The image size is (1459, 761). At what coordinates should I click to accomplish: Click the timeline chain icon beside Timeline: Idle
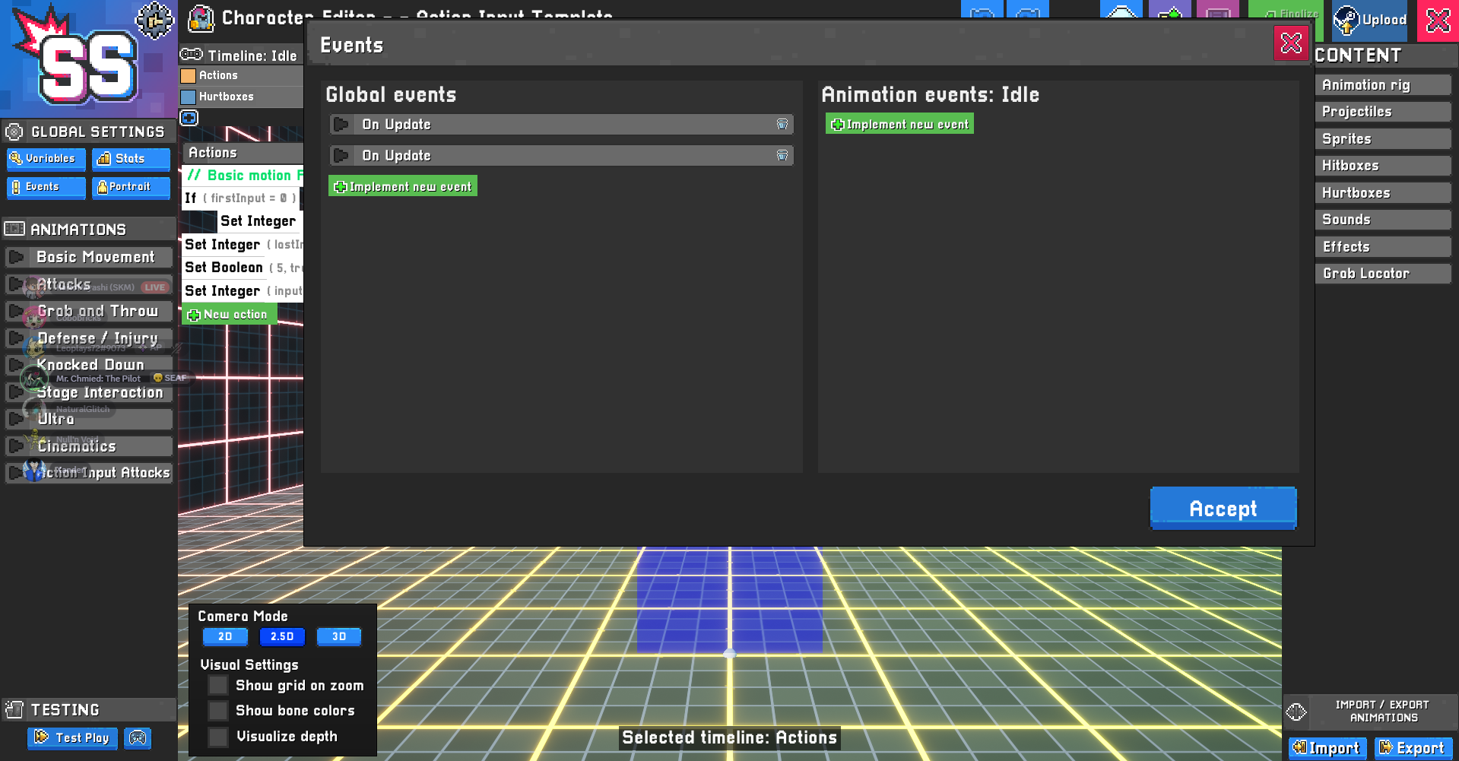[x=191, y=55]
